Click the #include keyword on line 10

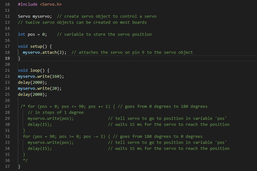(28, 4)
